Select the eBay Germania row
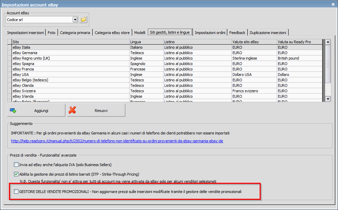338x210 pixels. click(165, 53)
